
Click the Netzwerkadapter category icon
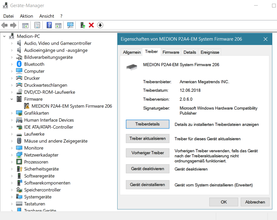(x=19, y=155)
